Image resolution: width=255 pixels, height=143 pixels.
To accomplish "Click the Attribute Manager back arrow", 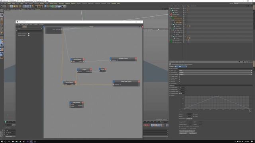I will (x=239, y=62).
